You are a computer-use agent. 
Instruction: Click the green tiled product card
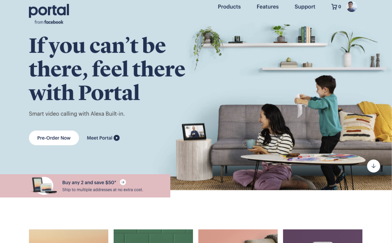[x=153, y=236]
